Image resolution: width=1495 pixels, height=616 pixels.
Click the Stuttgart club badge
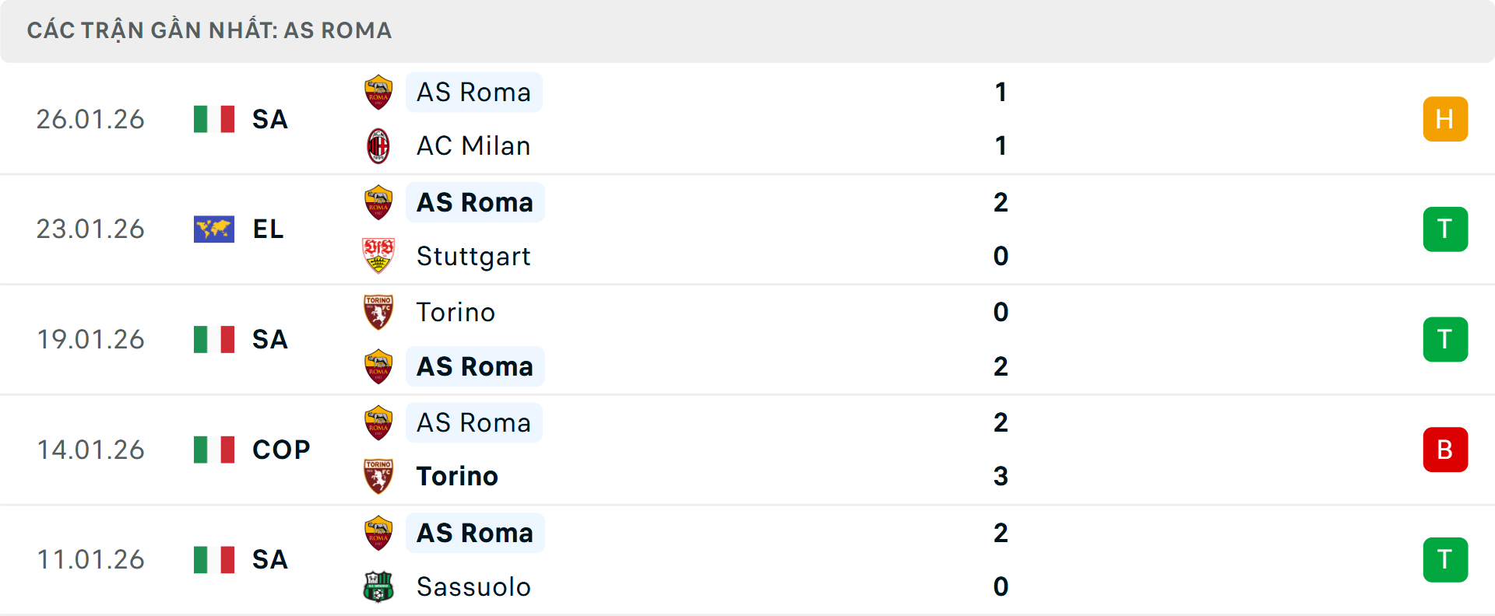tap(378, 256)
